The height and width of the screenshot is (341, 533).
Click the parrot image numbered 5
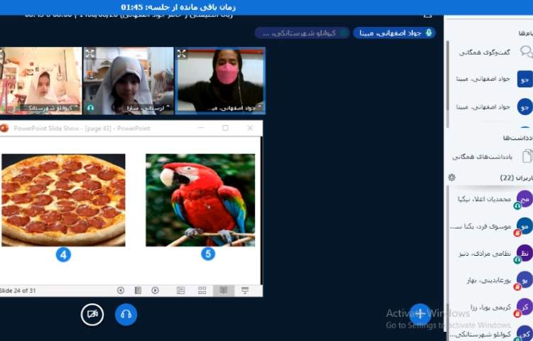(x=200, y=200)
